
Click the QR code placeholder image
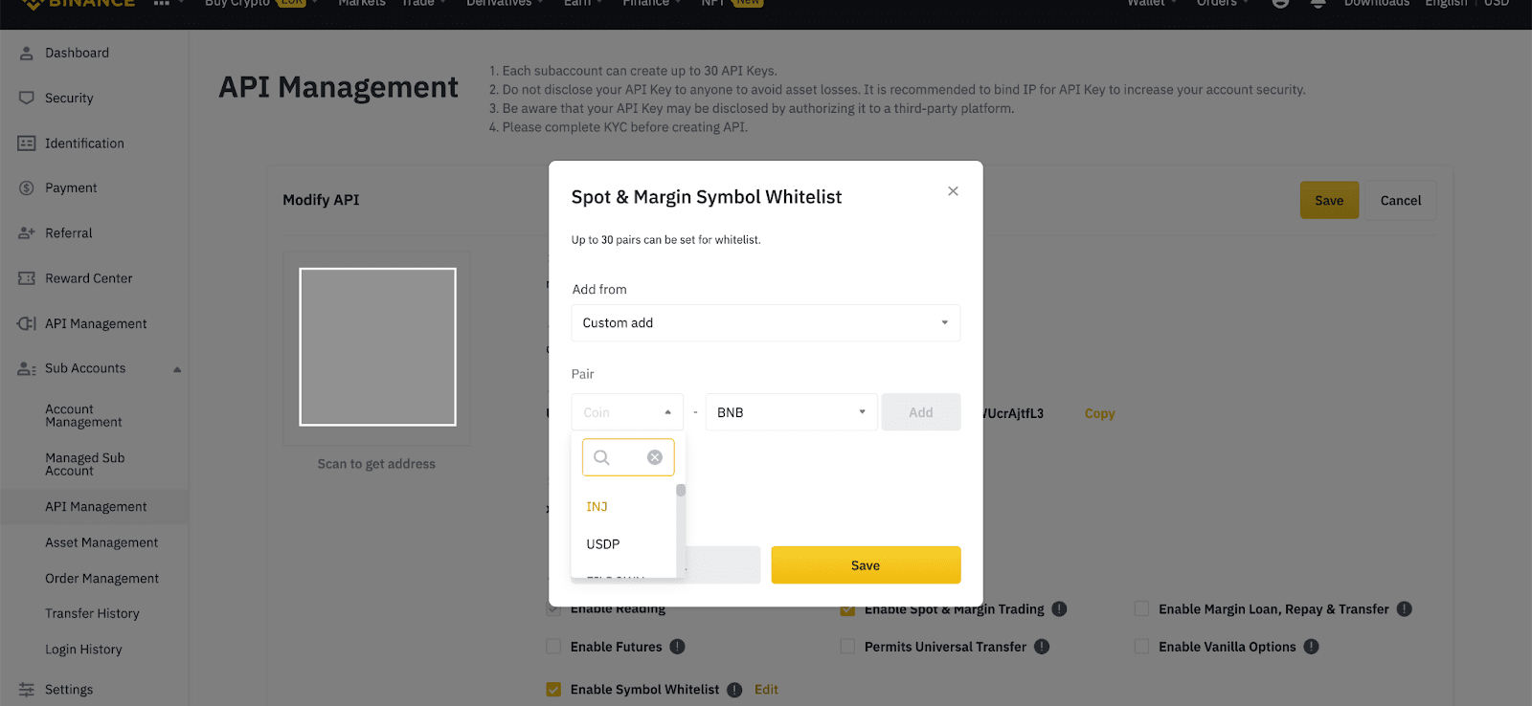tap(377, 347)
